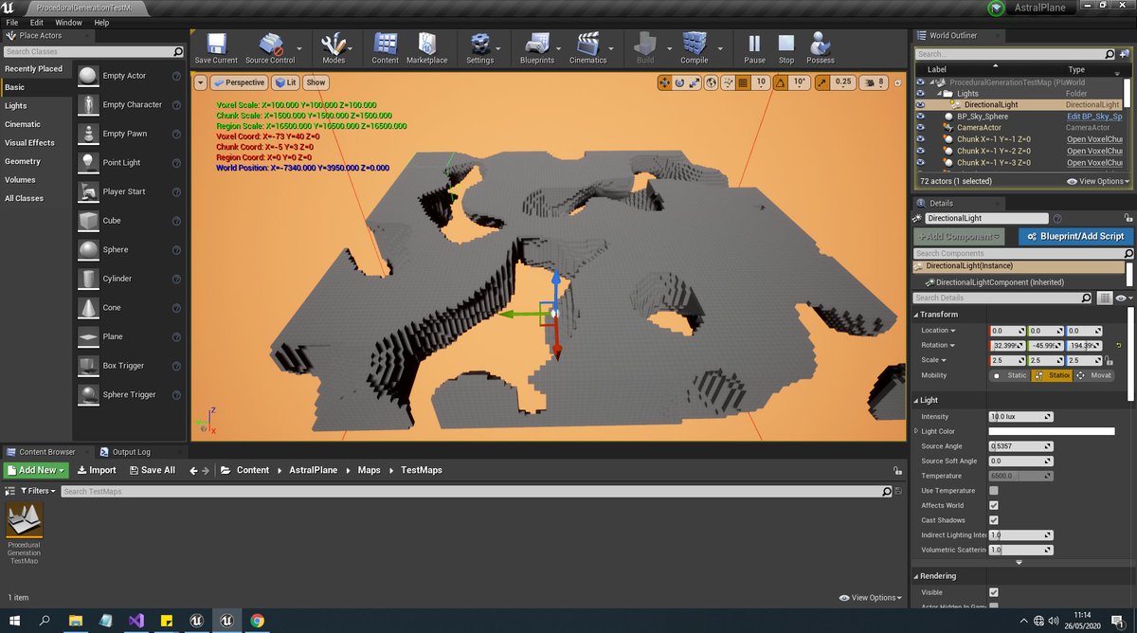Select the Geometry category in Place Actors
Image resolution: width=1137 pixels, height=633 pixels.
(x=36, y=161)
